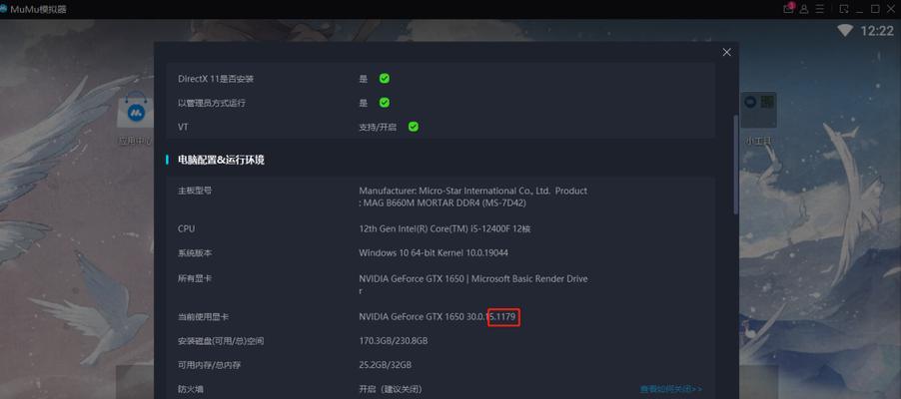Click the 当前使用显卡 label
Image resolution: width=901 pixels, height=399 pixels.
tap(203, 317)
